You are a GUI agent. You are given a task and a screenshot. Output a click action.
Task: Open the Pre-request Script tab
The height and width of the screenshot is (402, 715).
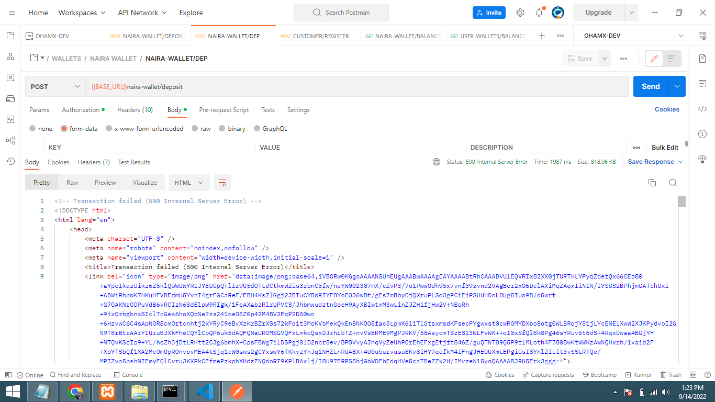click(224, 110)
